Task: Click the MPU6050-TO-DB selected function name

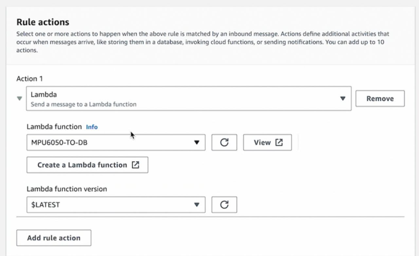Action: tap(59, 142)
